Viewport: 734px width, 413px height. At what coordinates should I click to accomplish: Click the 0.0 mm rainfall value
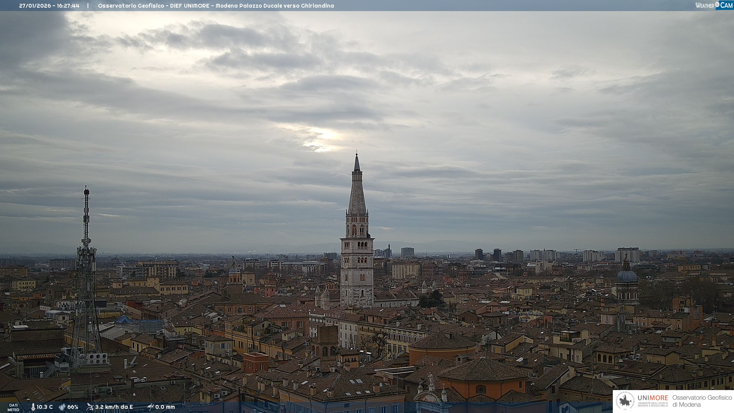[x=165, y=407]
